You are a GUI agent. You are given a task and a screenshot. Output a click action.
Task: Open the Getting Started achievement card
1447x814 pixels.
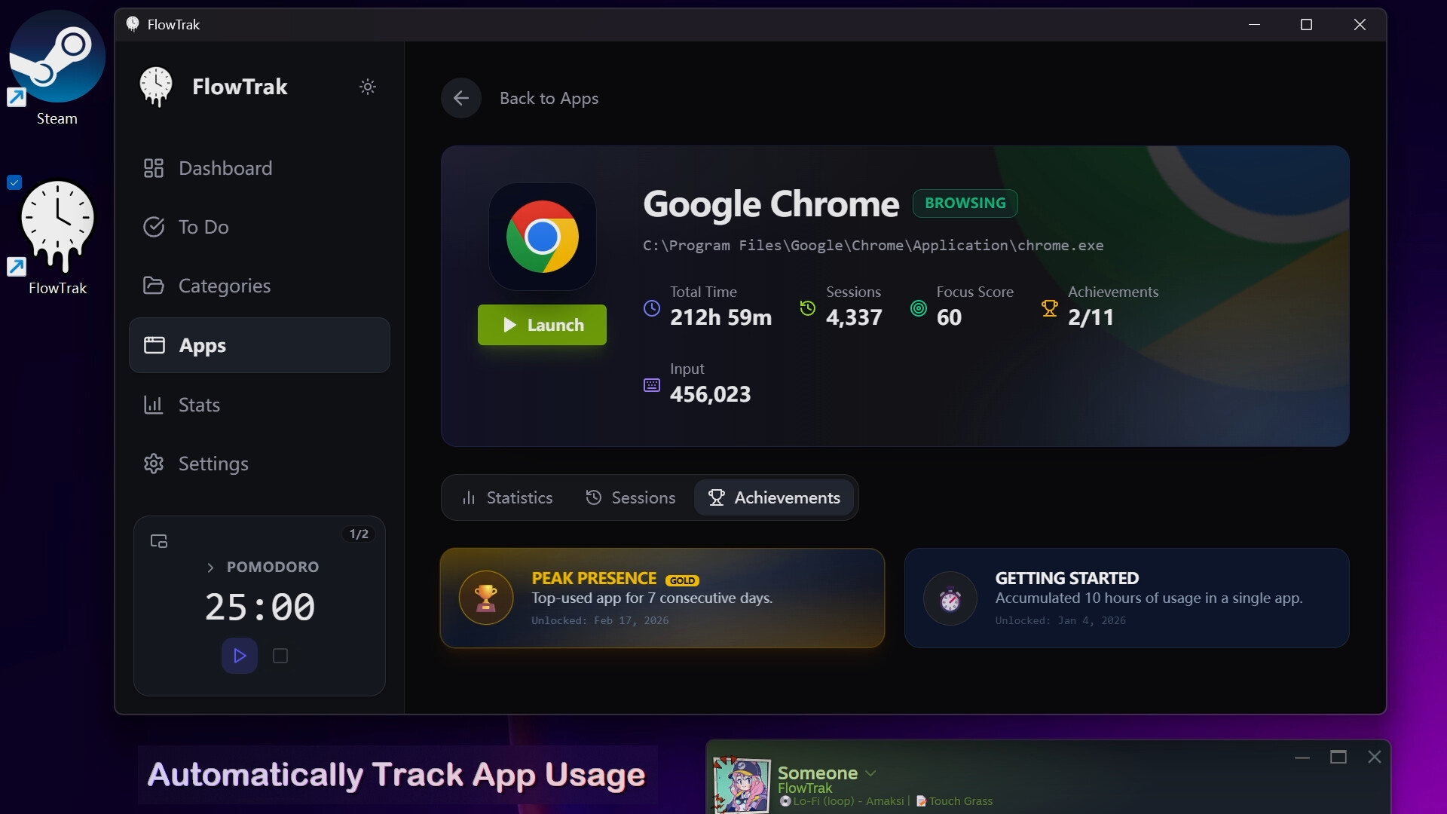[1127, 598]
